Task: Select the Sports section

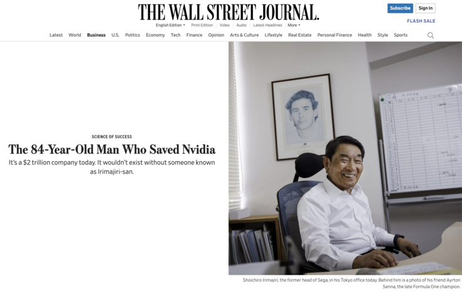Action: pos(400,35)
